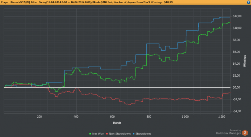The width and height of the screenshot is (251, 137).
Task: Click the 200 hands axis label
Action: point(39,117)
